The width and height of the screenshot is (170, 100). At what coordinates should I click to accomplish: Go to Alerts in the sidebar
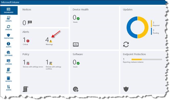click(9, 45)
